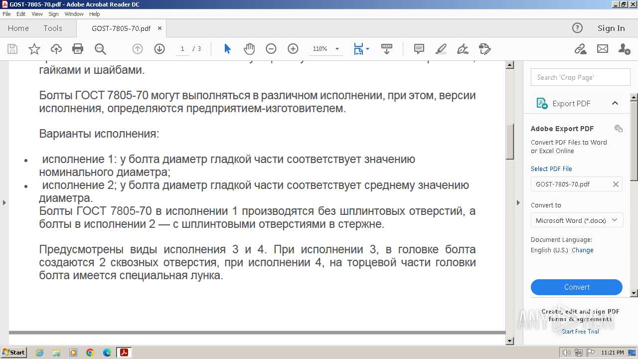Change the document language link
The image size is (638, 359).
(583, 250)
